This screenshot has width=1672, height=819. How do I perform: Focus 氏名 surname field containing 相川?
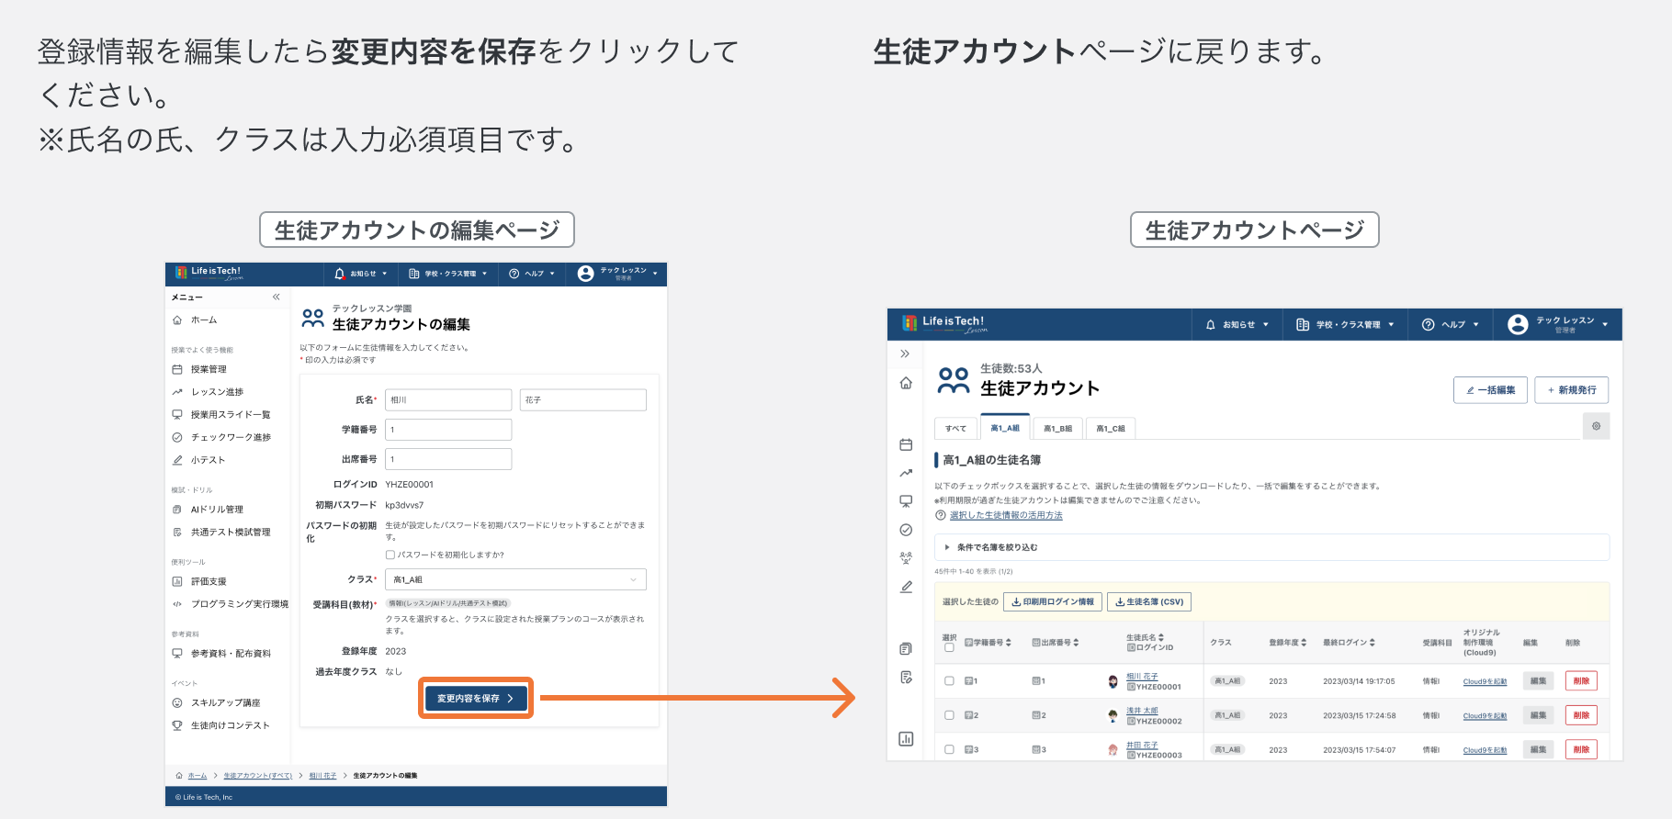click(x=448, y=400)
